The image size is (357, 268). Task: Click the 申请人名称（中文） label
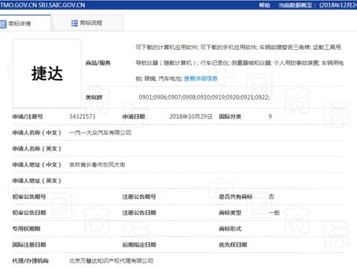click(x=36, y=133)
